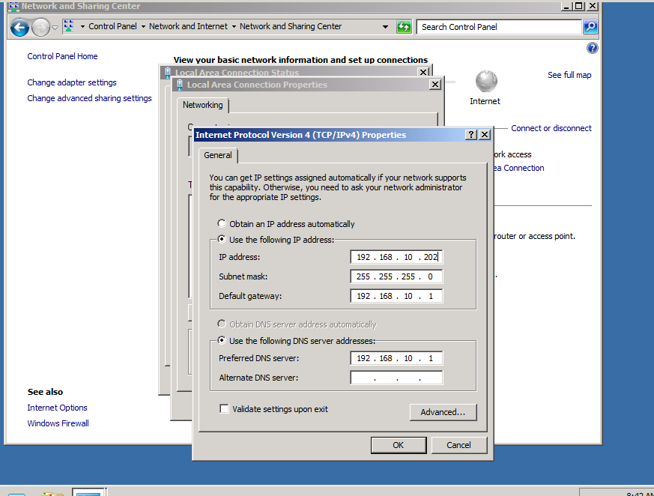Click the active Control Panel taskbar button
This screenshot has height=496, width=654.
[x=88, y=492]
